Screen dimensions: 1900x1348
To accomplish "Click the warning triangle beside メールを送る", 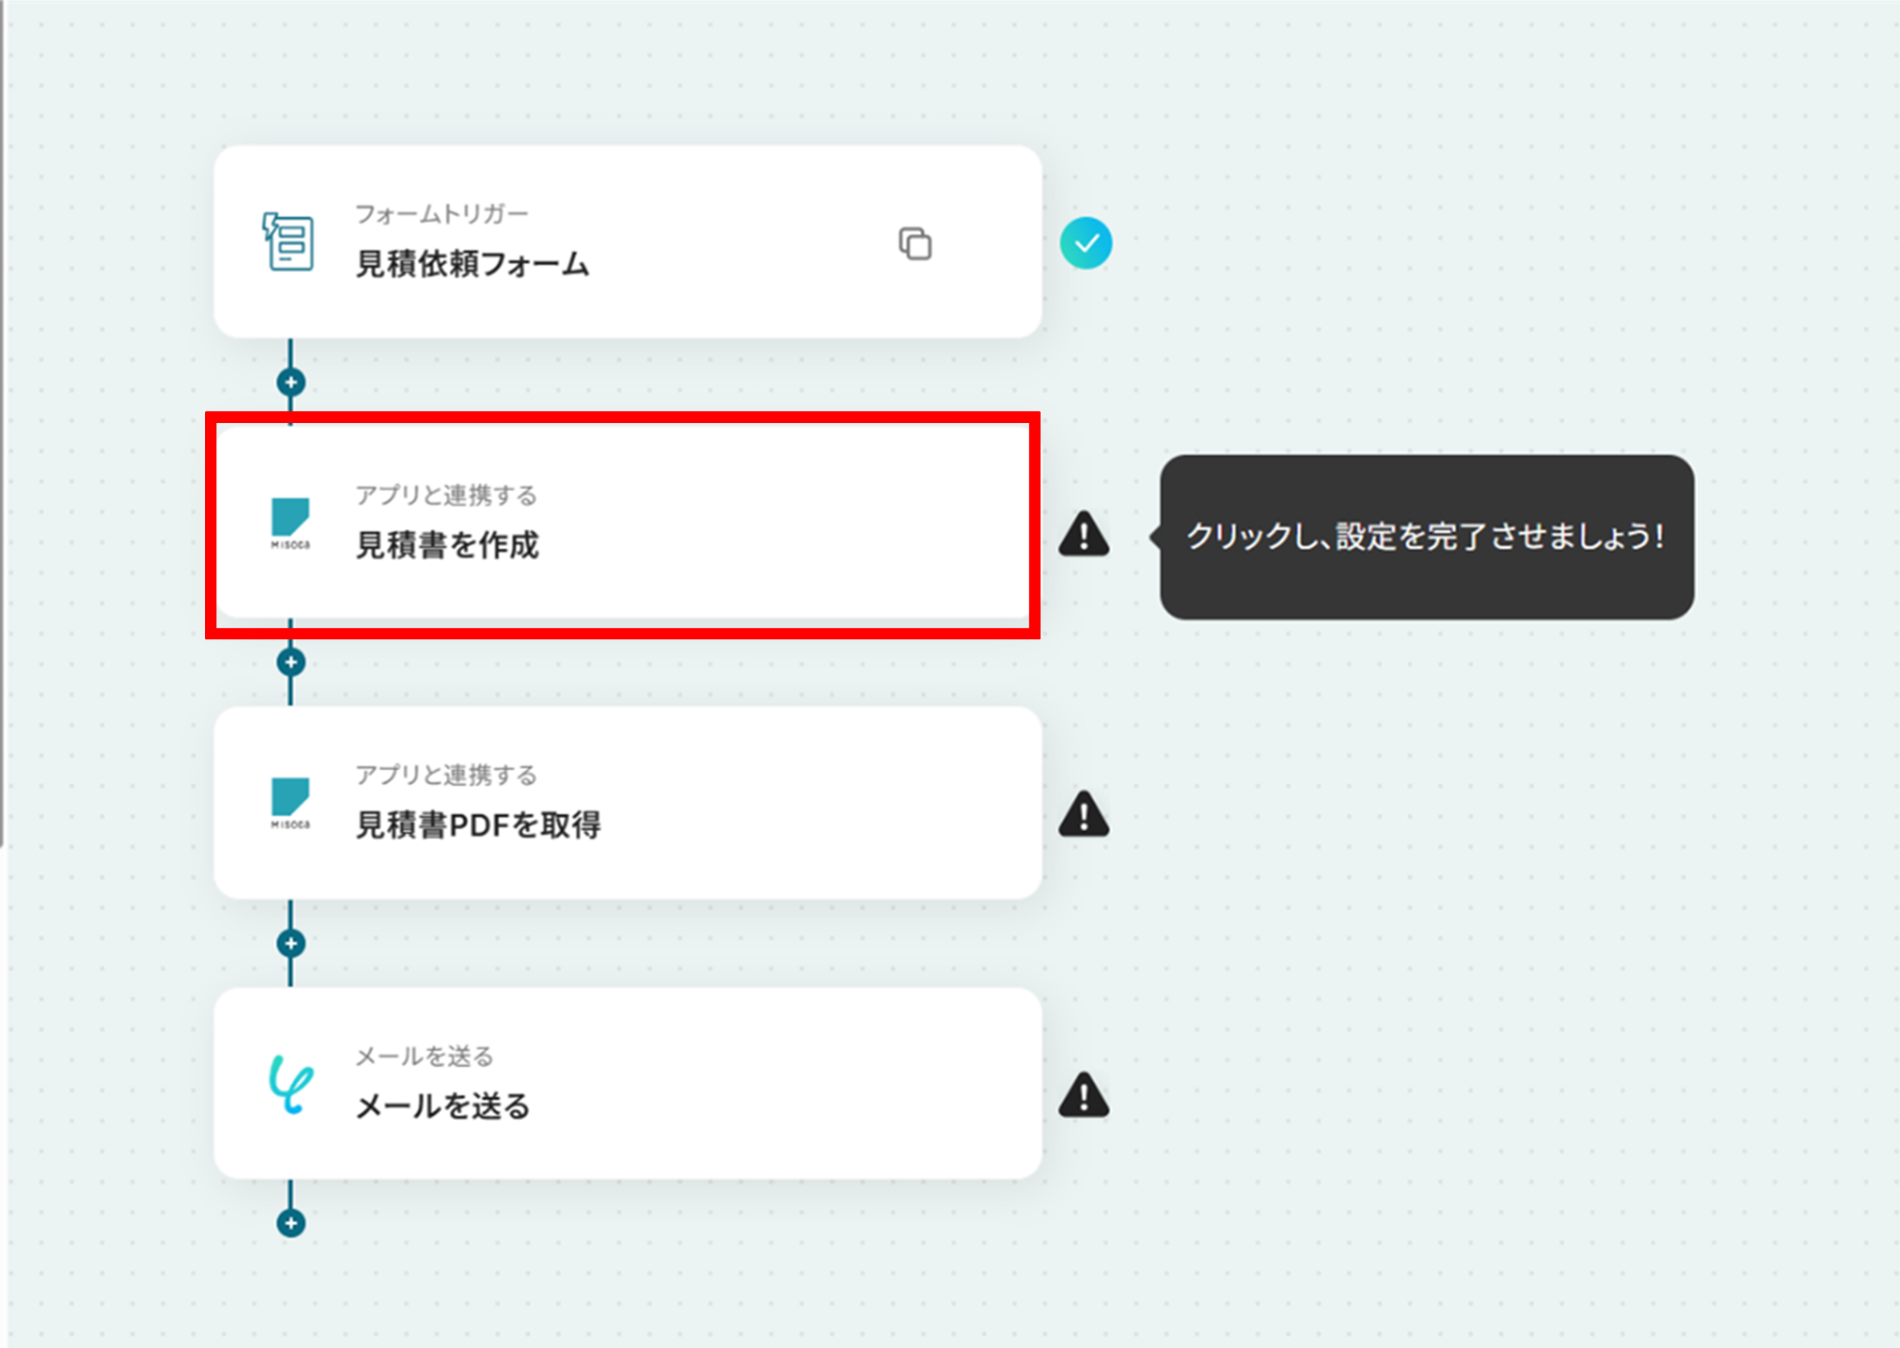I will tap(1084, 1096).
